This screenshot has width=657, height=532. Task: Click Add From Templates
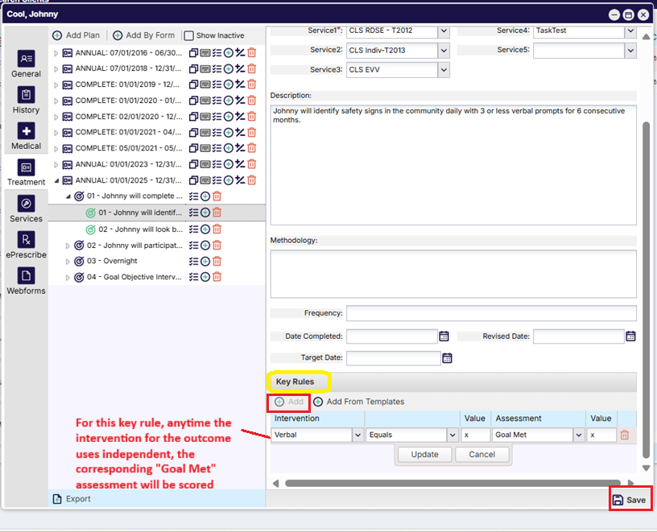click(x=359, y=402)
